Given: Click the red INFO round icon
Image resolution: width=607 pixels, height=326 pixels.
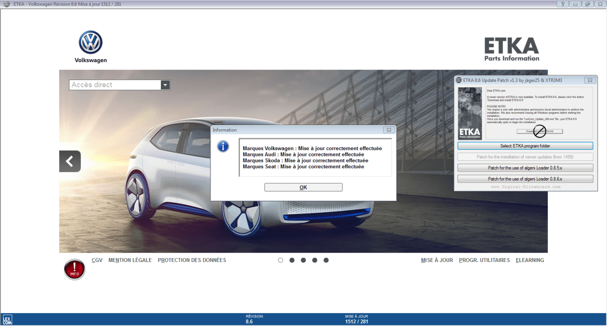Looking at the screenshot, I should [x=74, y=270].
